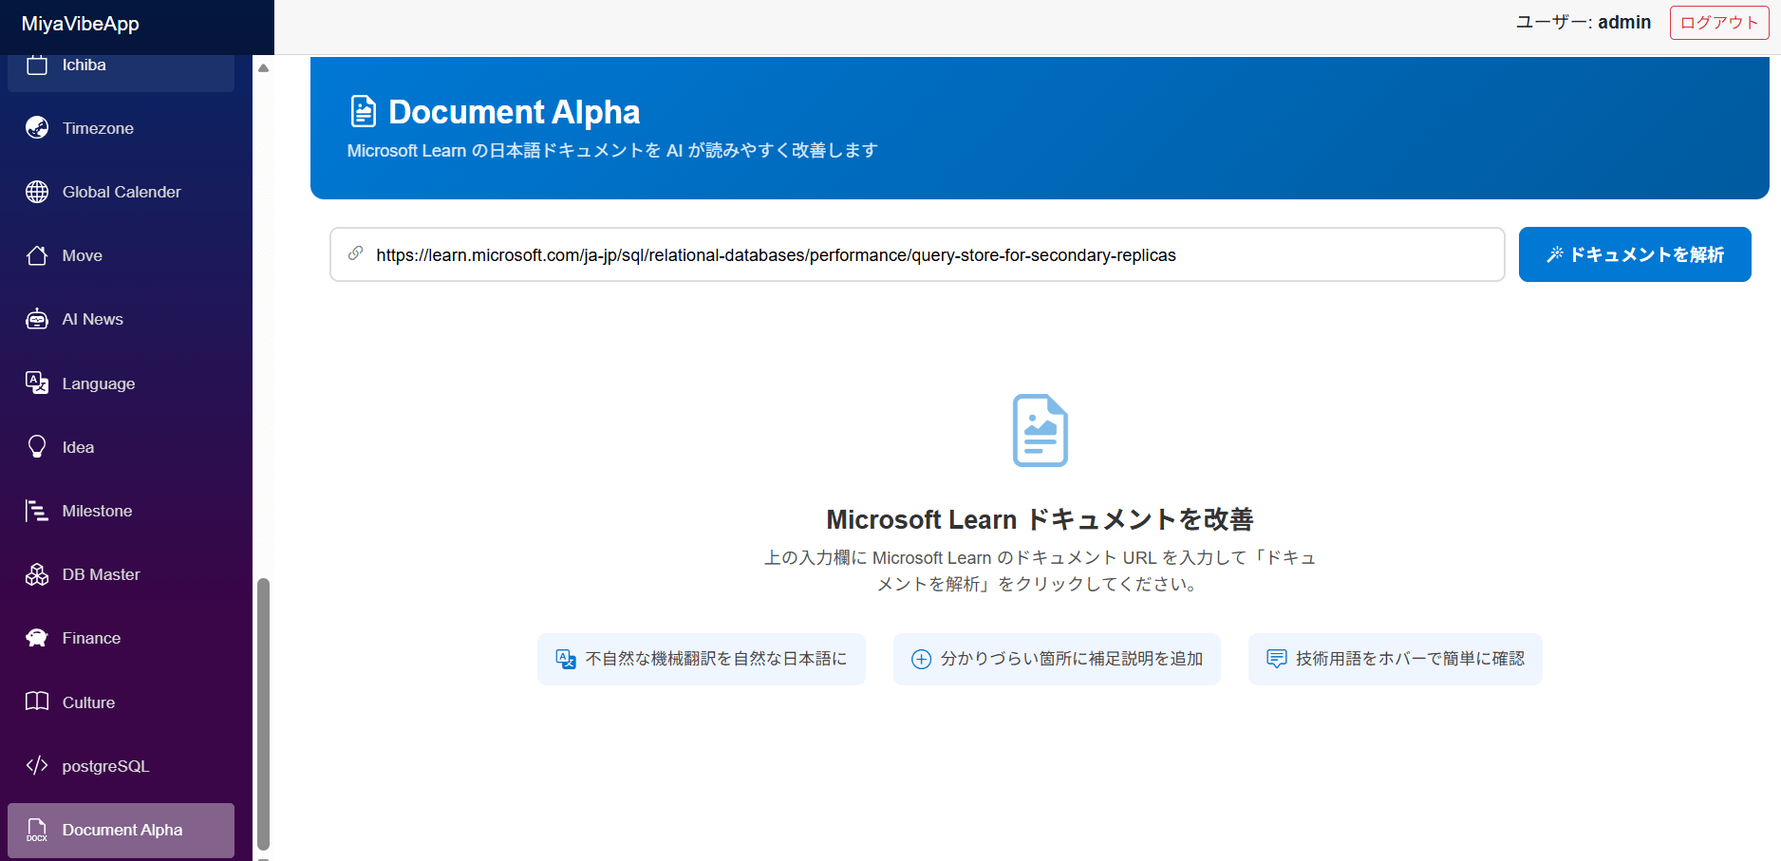Open the Language page

point(121,383)
